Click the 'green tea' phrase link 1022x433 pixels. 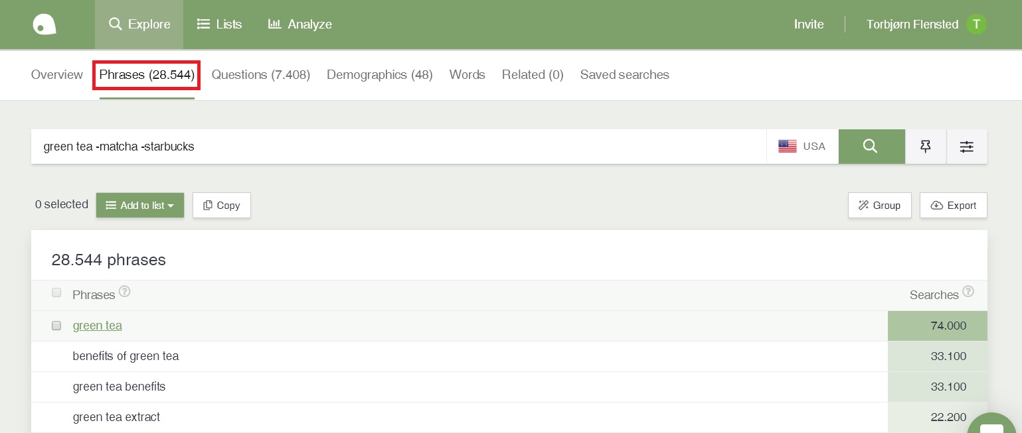click(x=98, y=326)
